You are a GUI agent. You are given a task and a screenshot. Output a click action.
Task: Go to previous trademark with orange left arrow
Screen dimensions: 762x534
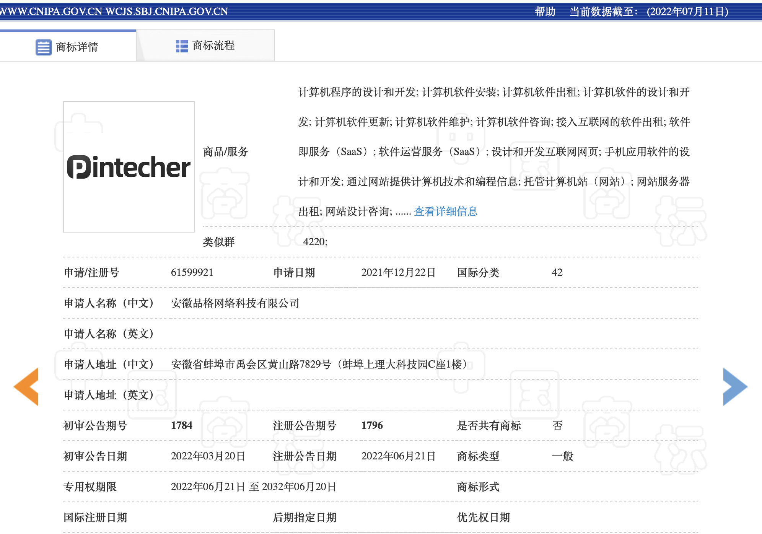(x=26, y=386)
